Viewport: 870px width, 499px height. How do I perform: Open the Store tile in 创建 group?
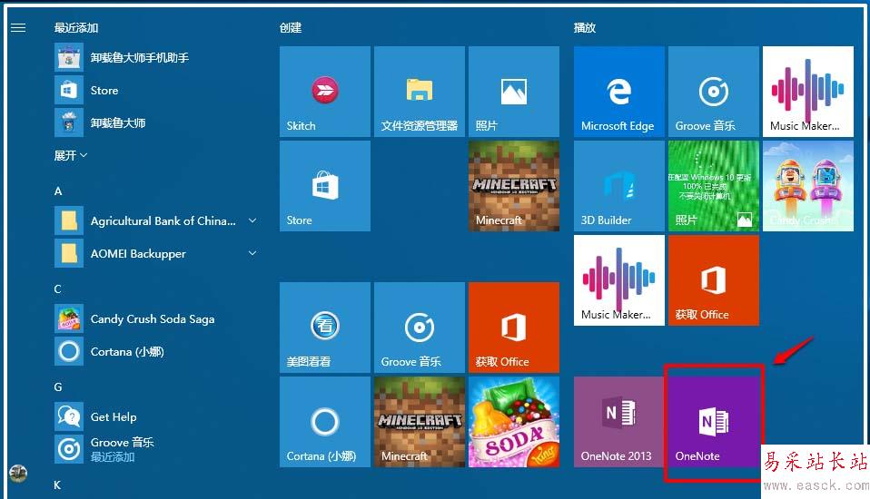coord(325,186)
